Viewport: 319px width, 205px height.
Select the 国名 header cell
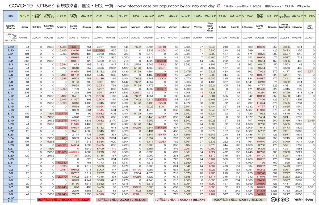(11, 16)
